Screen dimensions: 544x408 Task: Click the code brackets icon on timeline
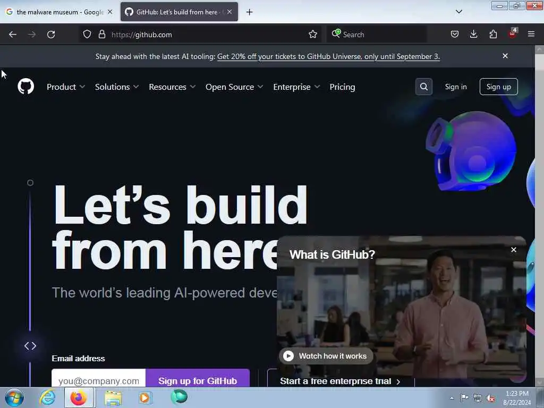30,346
